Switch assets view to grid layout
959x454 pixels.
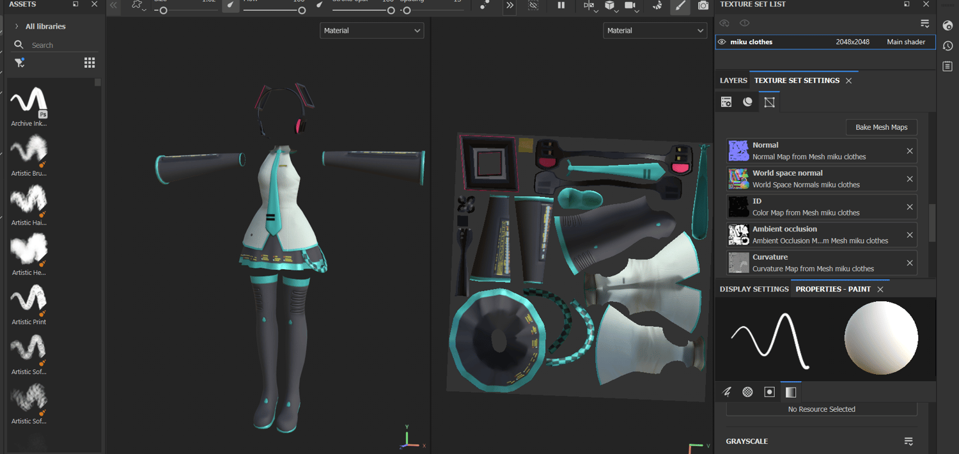coord(90,63)
